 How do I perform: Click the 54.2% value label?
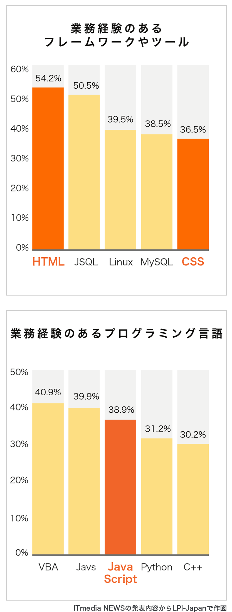coord(48,78)
